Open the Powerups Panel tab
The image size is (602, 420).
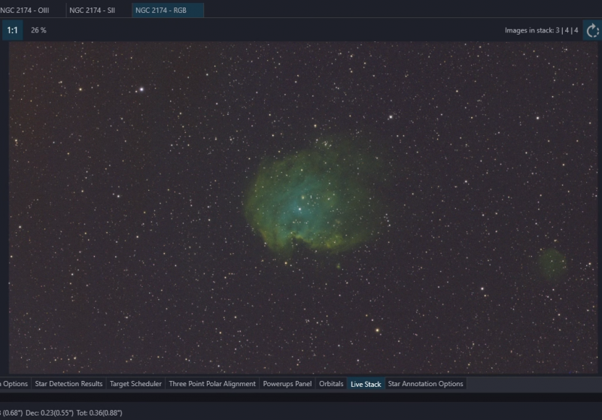(287, 384)
